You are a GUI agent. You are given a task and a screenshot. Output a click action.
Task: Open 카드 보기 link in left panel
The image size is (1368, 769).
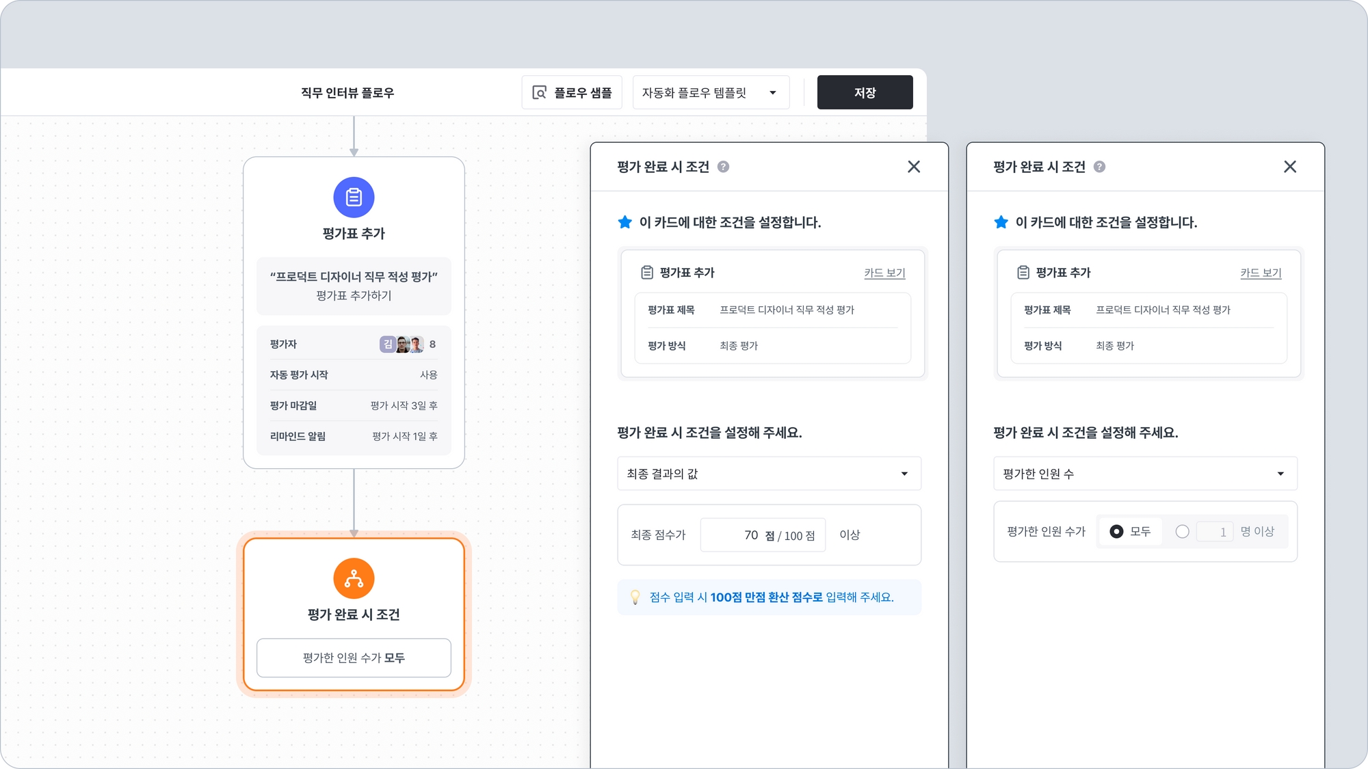(x=884, y=273)
